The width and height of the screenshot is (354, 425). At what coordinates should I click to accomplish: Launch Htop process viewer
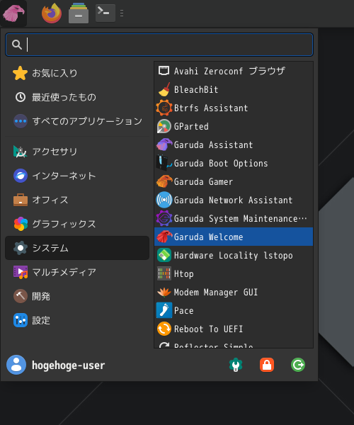(234, 273)
